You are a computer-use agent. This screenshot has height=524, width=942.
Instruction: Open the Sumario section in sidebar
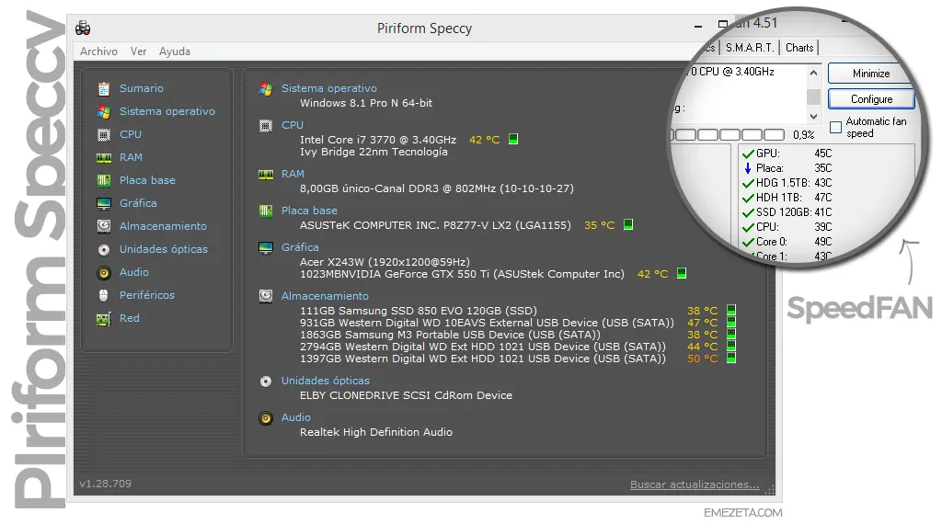click(141, 88)
